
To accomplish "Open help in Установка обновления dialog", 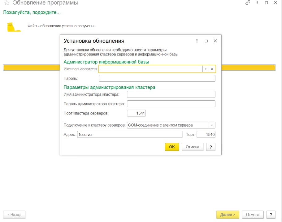I will [210, 147].
